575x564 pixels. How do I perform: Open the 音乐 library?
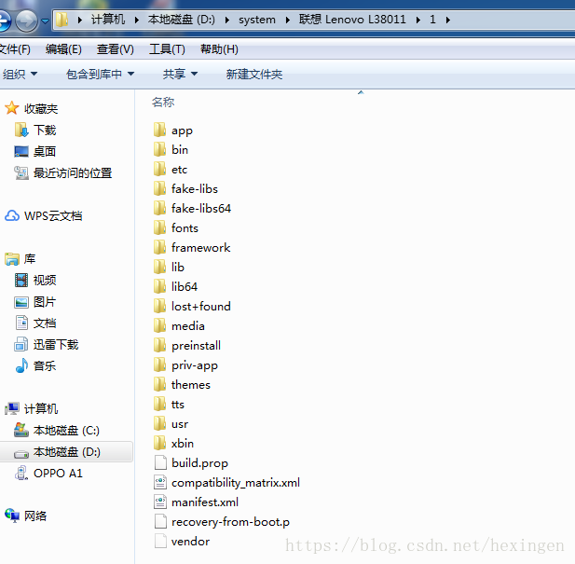click(45, 365)
